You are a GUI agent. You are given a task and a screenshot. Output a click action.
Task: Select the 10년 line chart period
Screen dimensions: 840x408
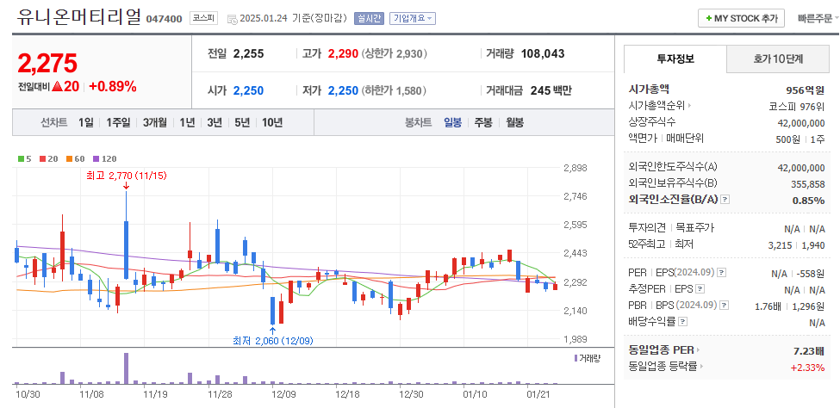[272, 122]
